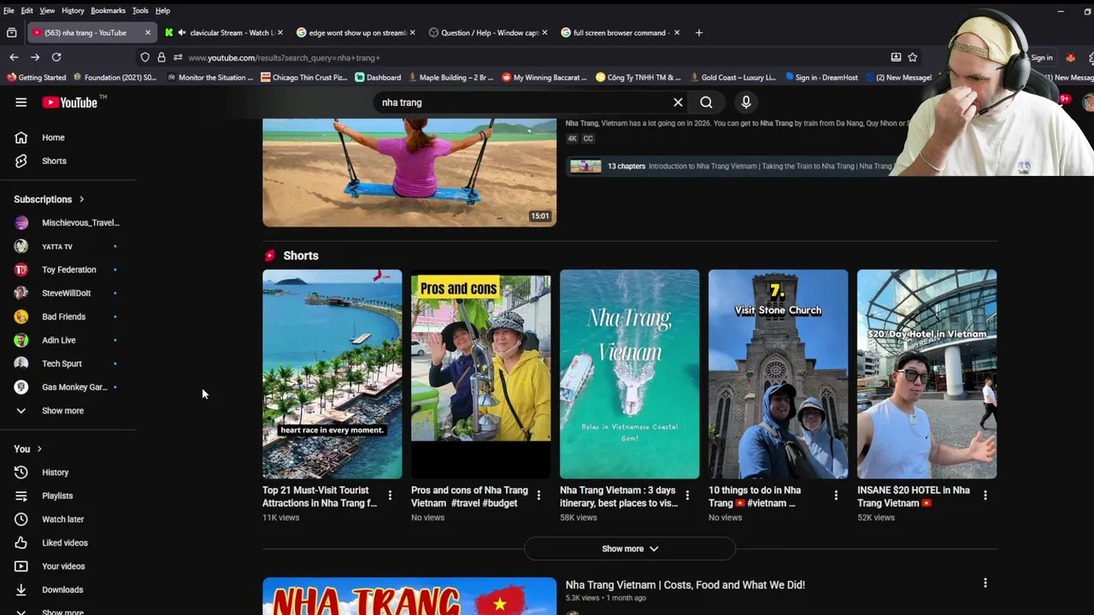The width and height of the screenshot is (1094, 615).
Task: Open Sign in - DreamHost bookmark
Action: point(820,77)
